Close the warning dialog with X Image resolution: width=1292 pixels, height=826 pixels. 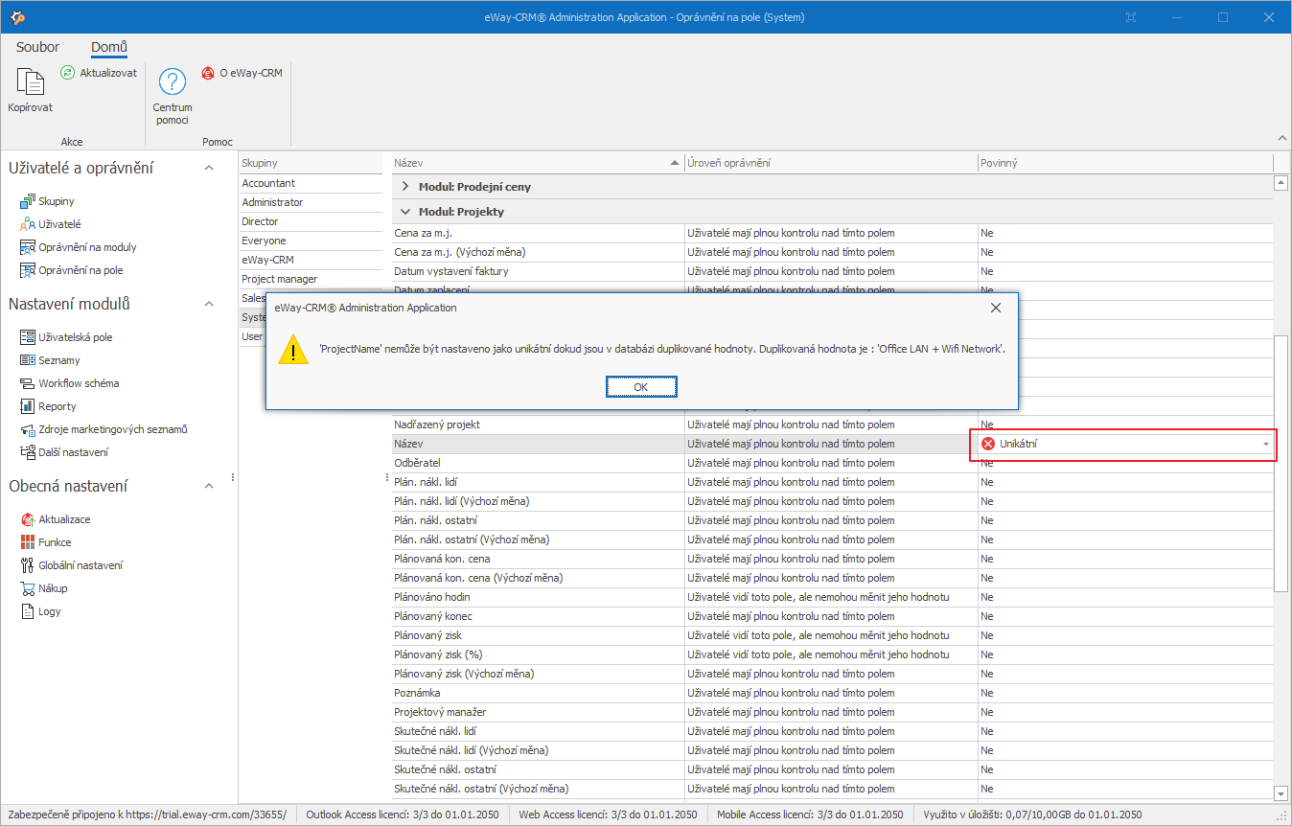coord(995,308)
